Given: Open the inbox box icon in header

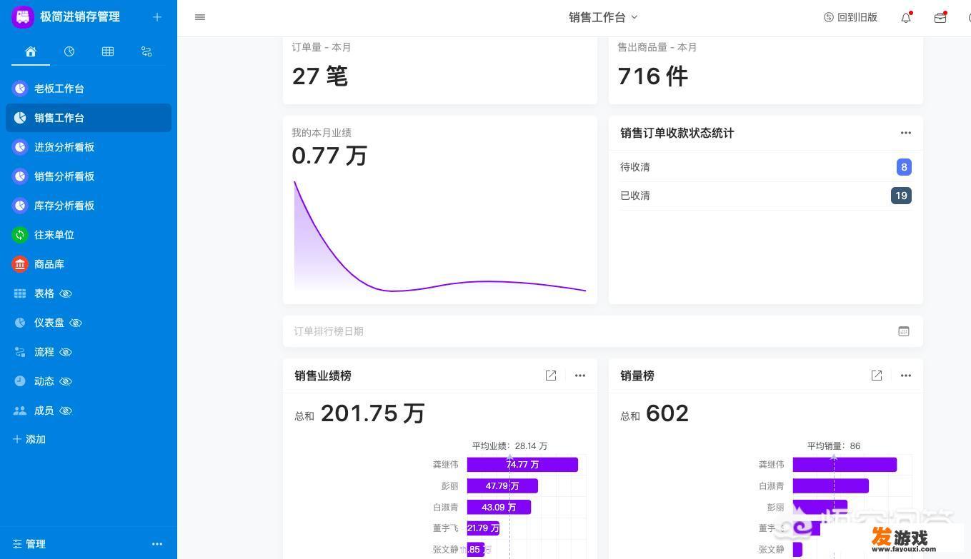Looking at the screenshot, I should click(x=940, y=17).
